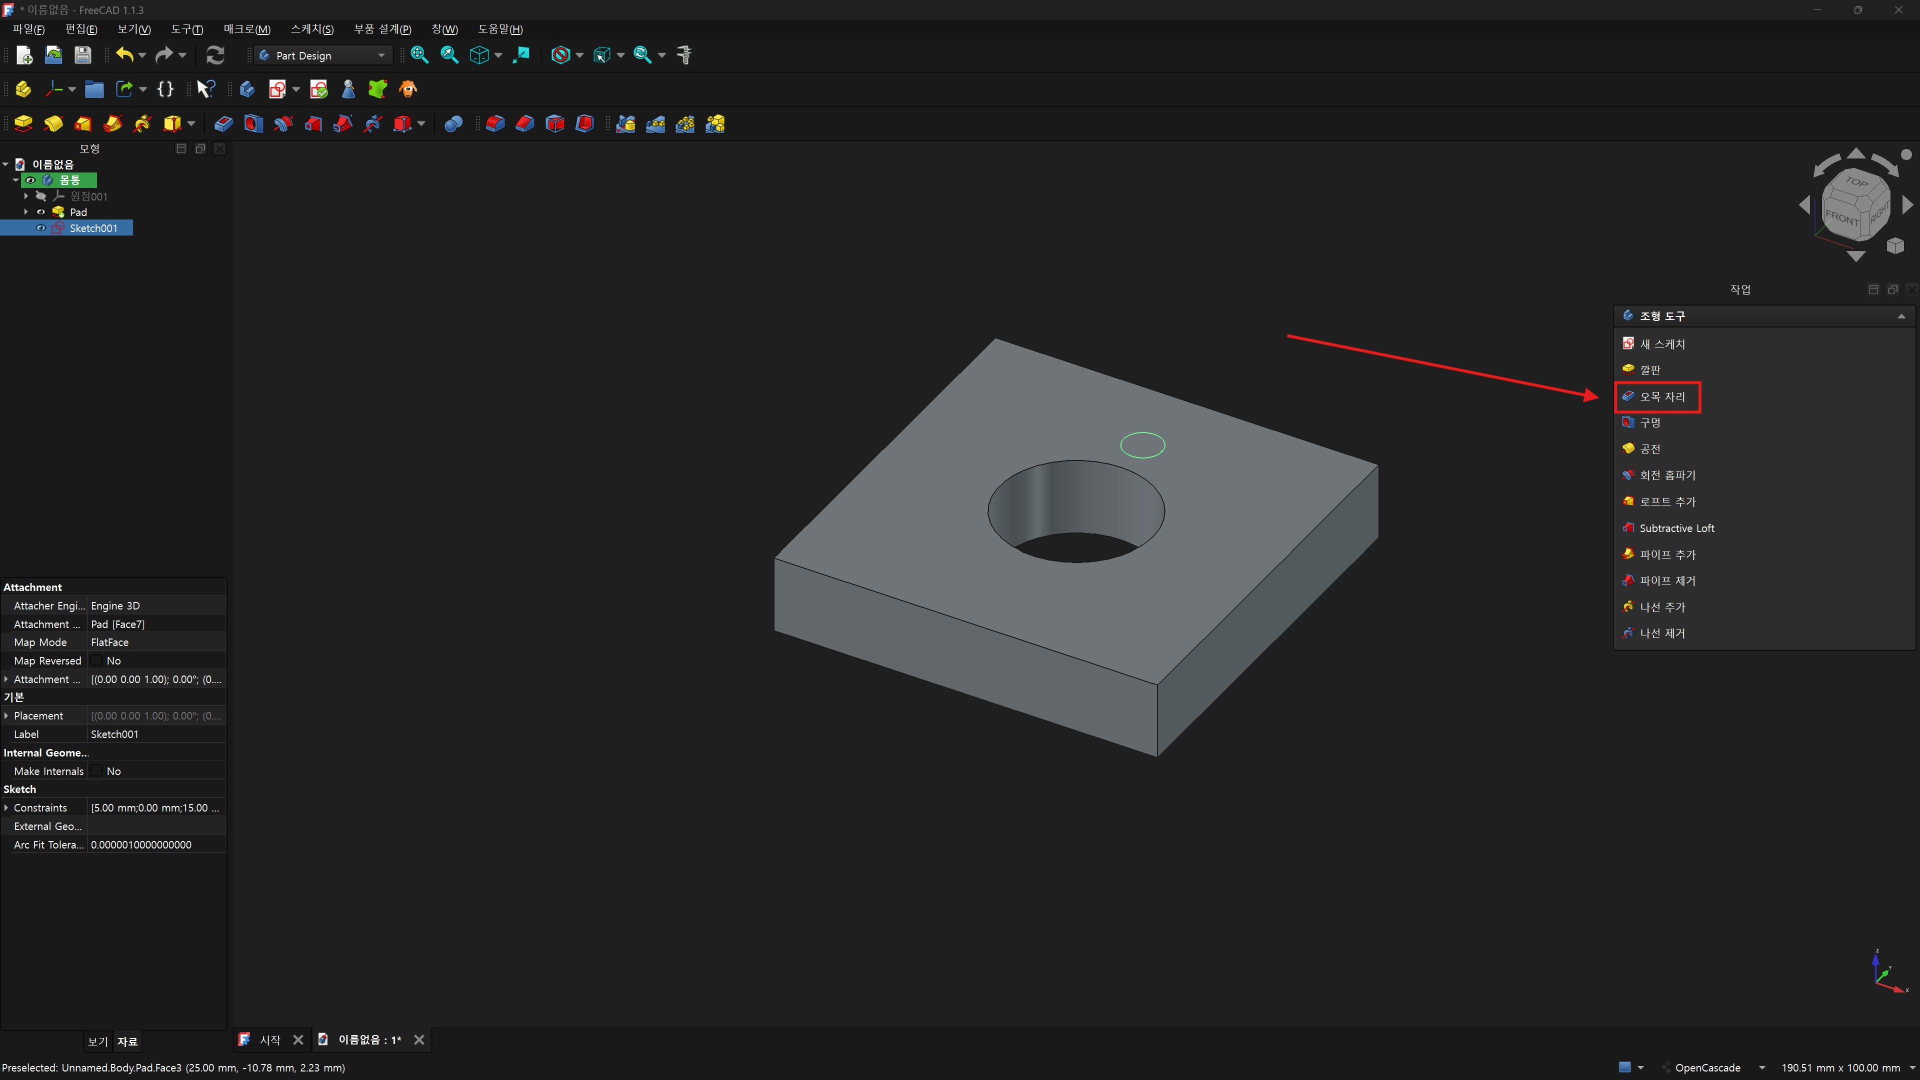Open the Part Design workbench selector
This screenshot has height=1080, width=1920.
(x=322, y=56)
